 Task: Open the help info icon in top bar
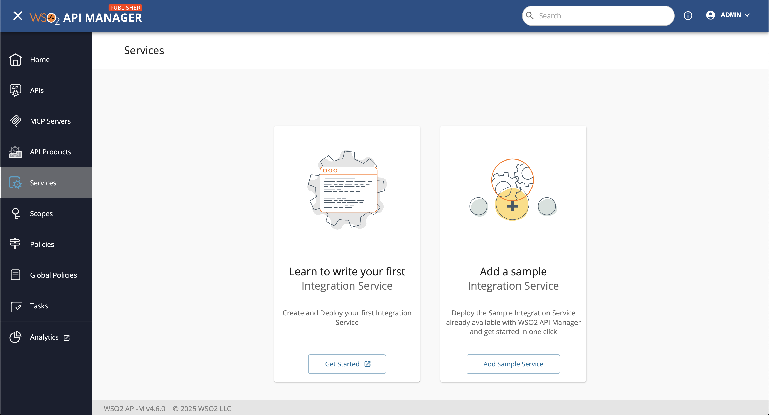[x=688, y=15]
